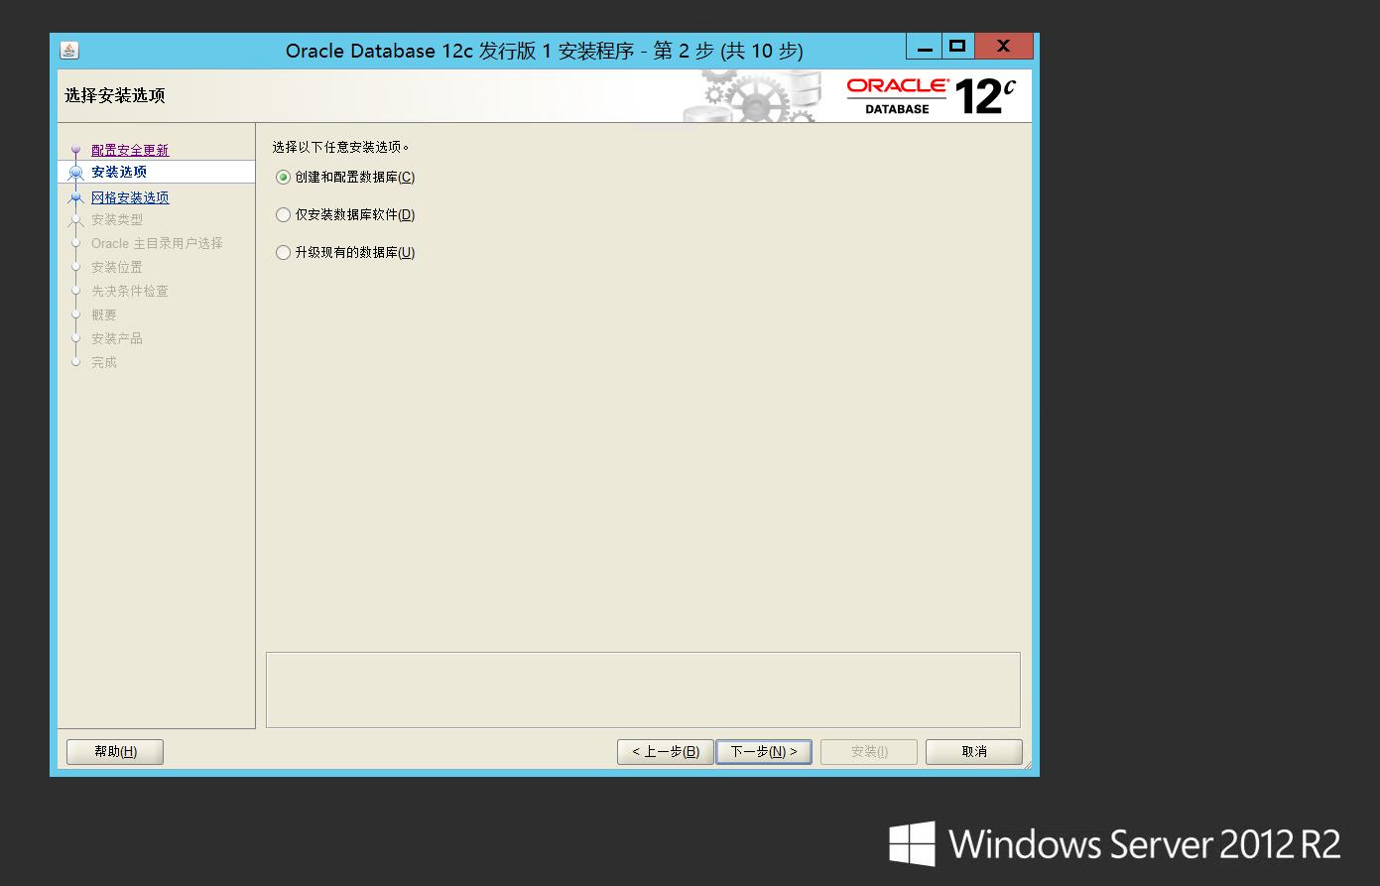Click the Oracle 主目录用户选择 step text
Viewport: 1380px width, 886px height.
tap(157, 243)
